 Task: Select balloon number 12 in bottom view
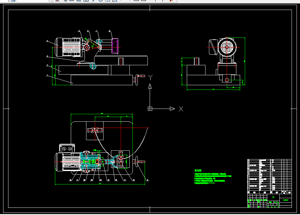pyautogui.click(x=116, y=180)
